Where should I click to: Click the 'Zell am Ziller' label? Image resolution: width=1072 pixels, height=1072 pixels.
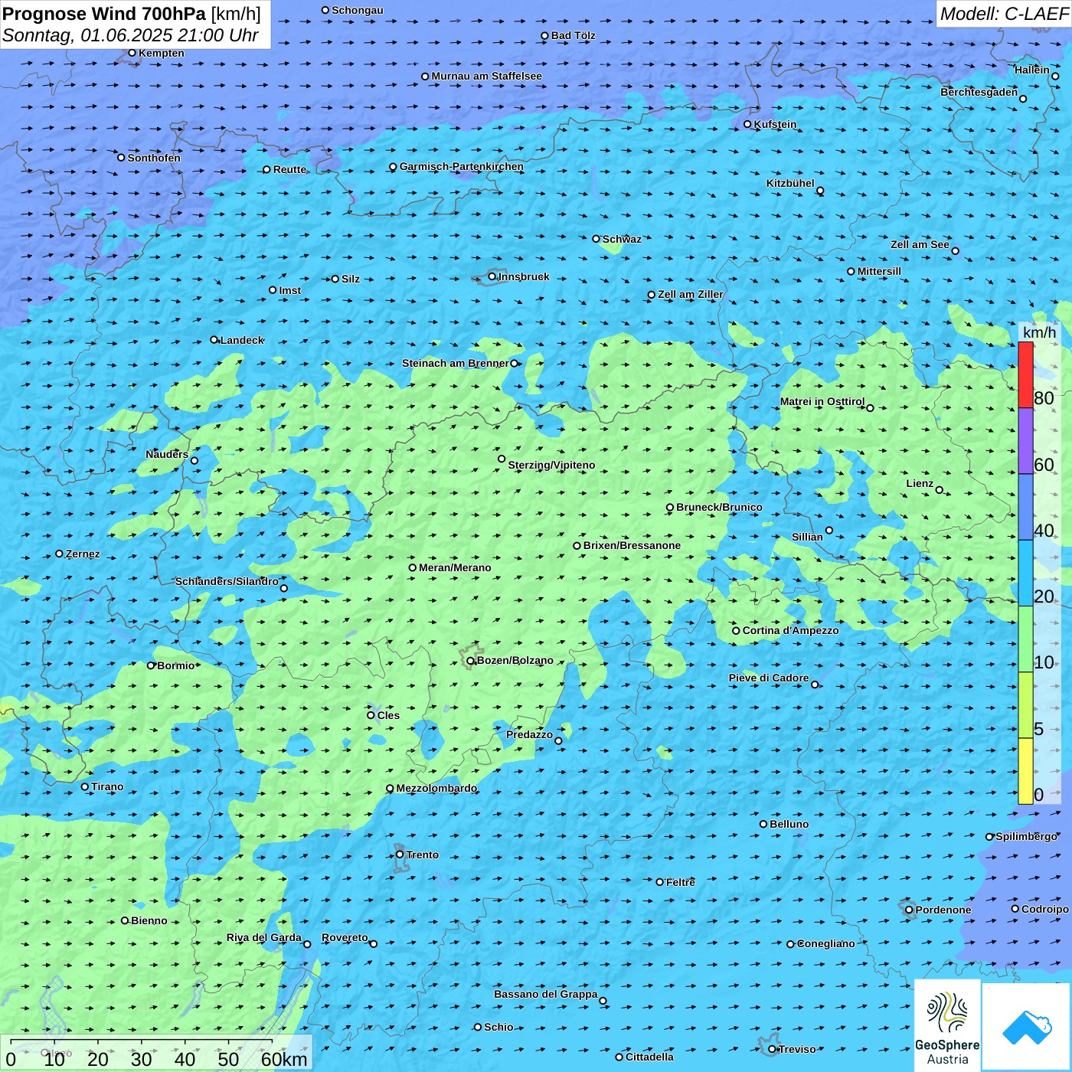(x=690, y=294)
